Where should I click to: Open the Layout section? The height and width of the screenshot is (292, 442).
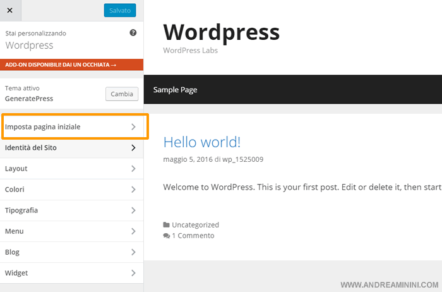[71, 168]
